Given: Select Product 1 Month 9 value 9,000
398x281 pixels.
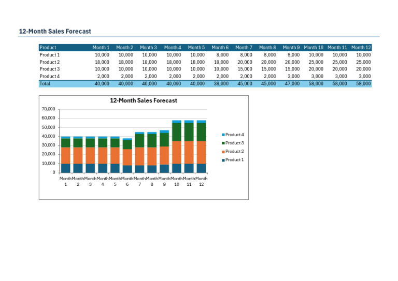Looking at the screenshot, I should pos(293,55).
